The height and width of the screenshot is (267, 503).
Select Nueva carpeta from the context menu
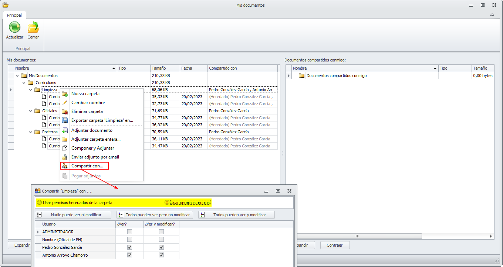point(85,94)
